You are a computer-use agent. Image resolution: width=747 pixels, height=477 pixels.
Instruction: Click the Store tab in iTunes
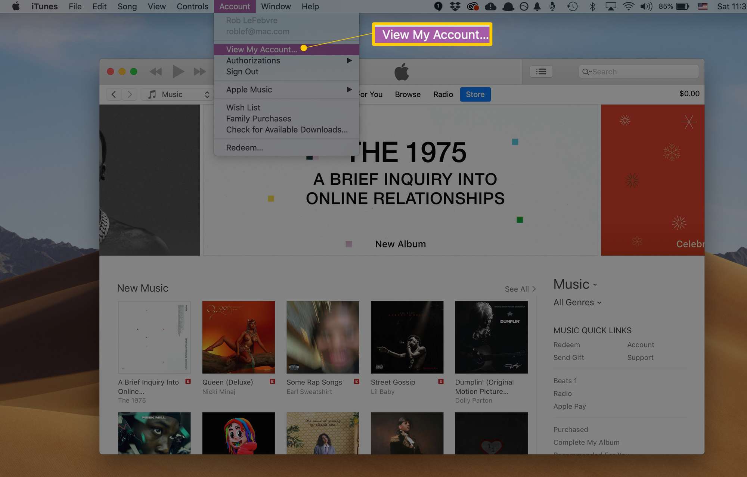(x=475, y=94)
